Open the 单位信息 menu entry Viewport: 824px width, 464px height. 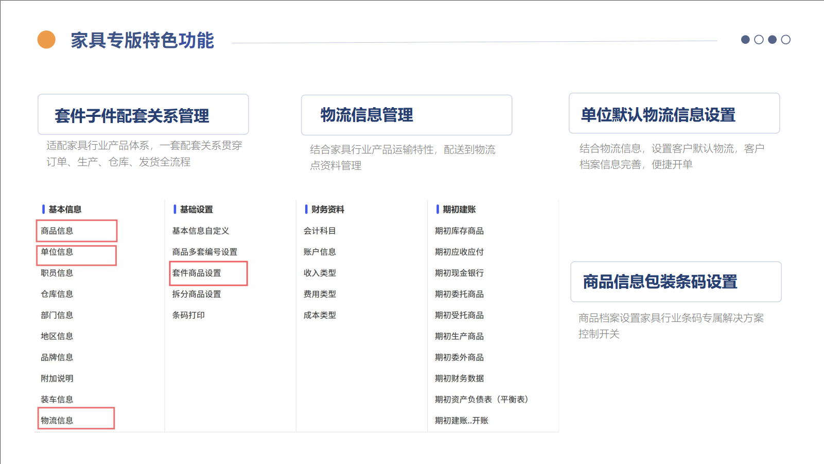point(57,252)
